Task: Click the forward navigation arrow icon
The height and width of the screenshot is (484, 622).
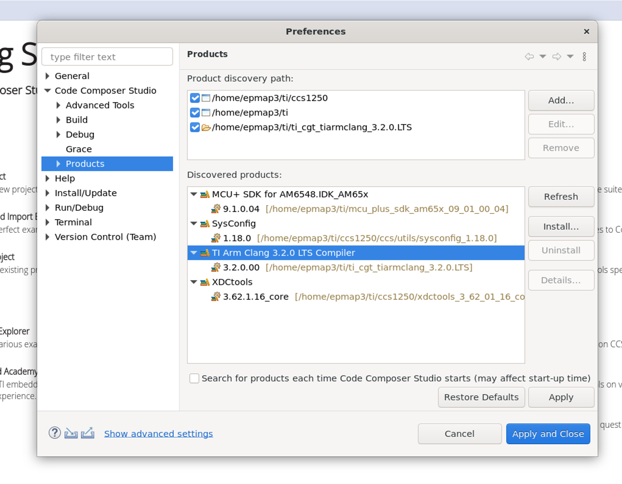Action: (557, 56)
